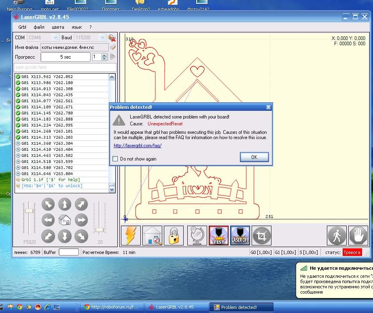Jog diagonally down-left with the arrow button
This screenshot has height=313, width=373.
[x=48, y=236]
